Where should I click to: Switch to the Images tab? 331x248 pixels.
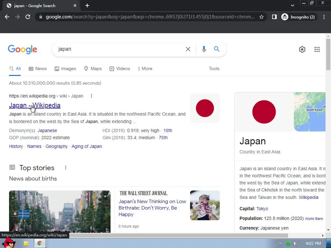[x=65, y=69]
